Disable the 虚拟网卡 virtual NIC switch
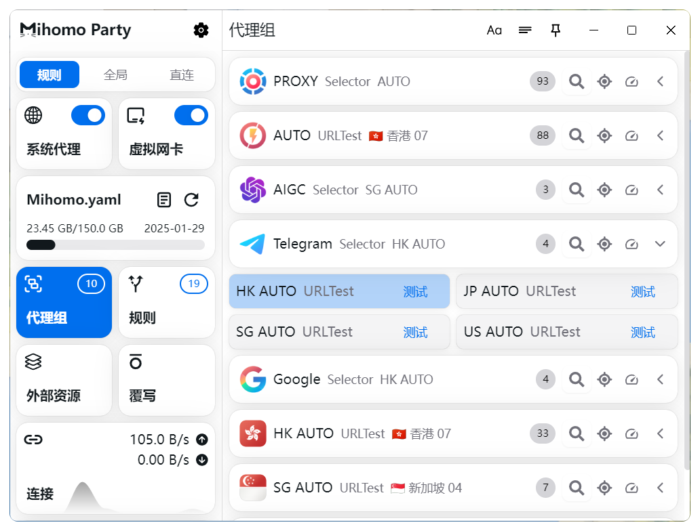The height and width of the screenshot is (531, 700). click(191, 116)
